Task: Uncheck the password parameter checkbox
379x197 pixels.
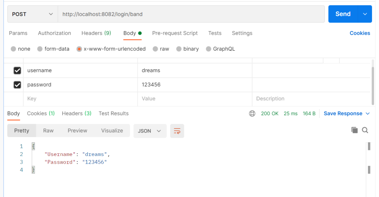Action: tap(17, 85)
